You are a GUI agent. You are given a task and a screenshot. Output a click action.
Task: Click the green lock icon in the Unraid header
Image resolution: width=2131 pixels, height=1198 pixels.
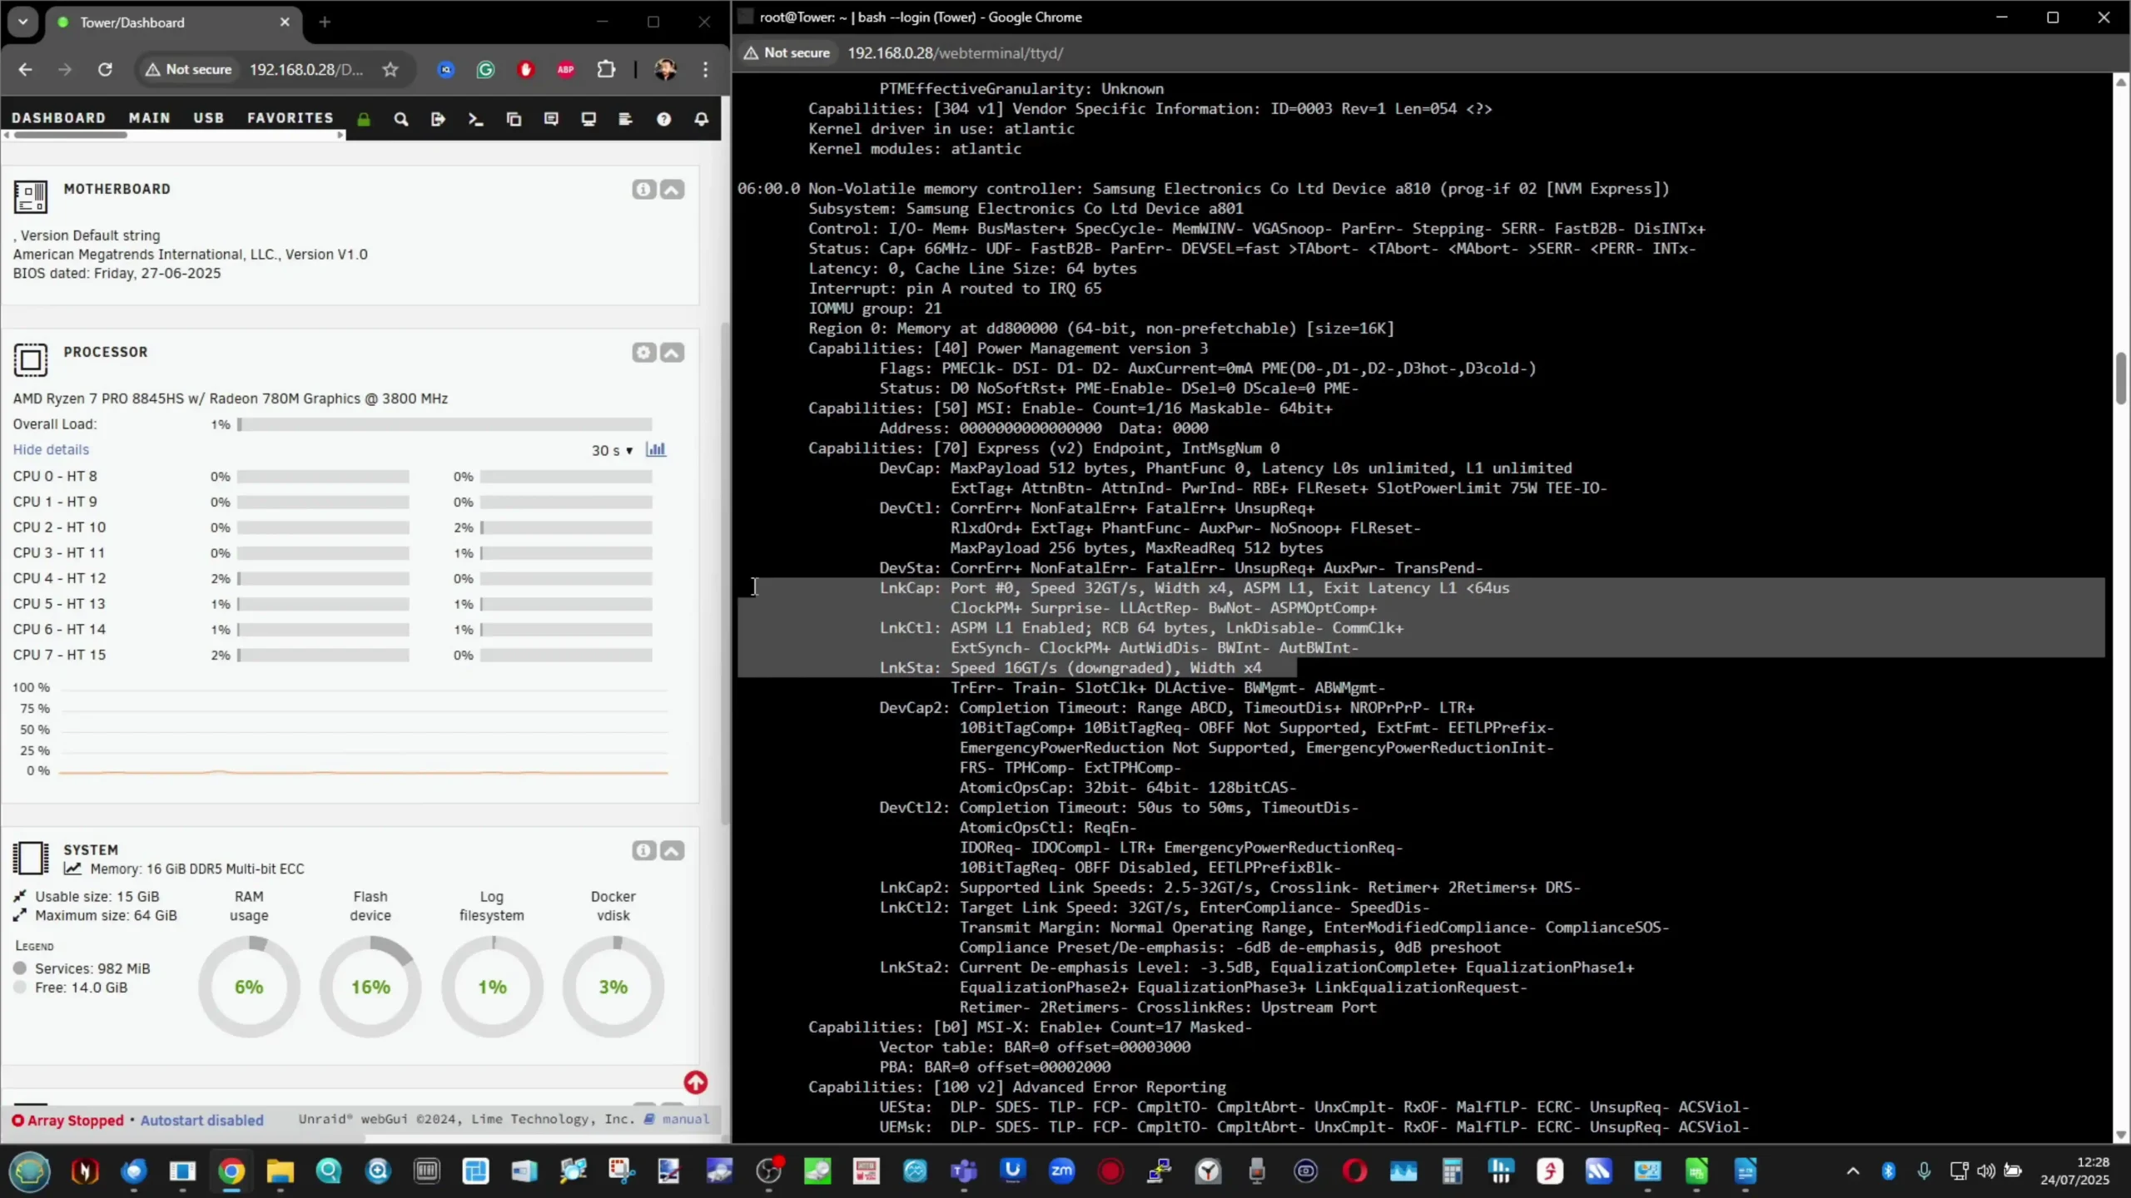point(364,119)
